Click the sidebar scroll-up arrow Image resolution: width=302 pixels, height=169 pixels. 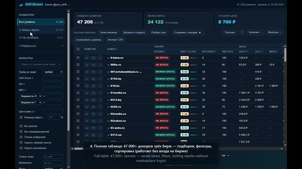[x=68, y=11]
